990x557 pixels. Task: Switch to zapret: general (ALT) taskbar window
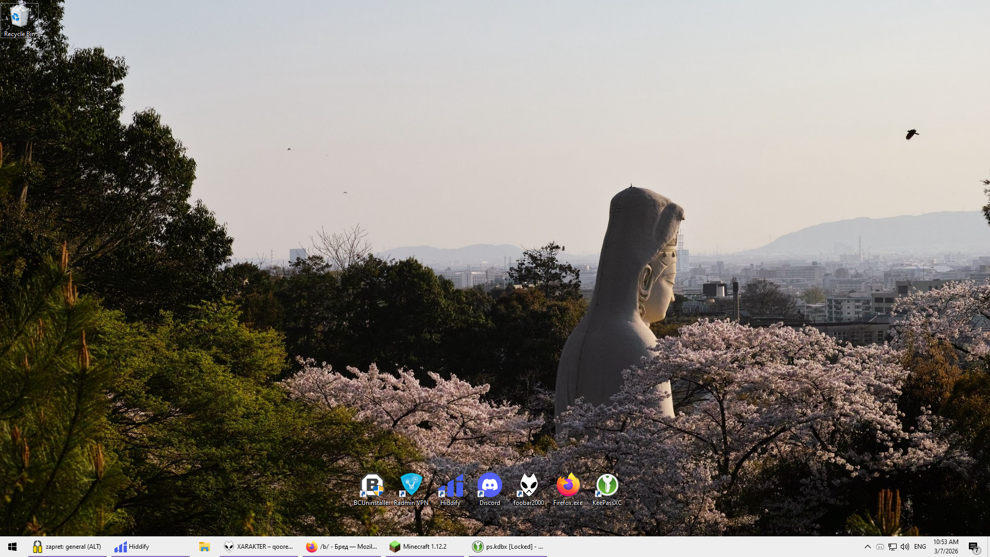click(68, 547)
